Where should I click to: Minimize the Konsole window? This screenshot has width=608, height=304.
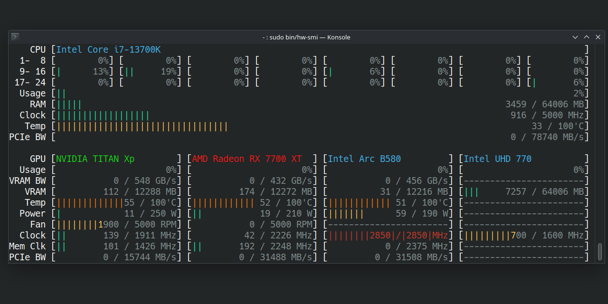[x=575, y=37]
